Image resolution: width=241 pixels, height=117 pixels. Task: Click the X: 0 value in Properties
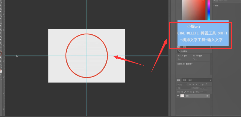181,59
